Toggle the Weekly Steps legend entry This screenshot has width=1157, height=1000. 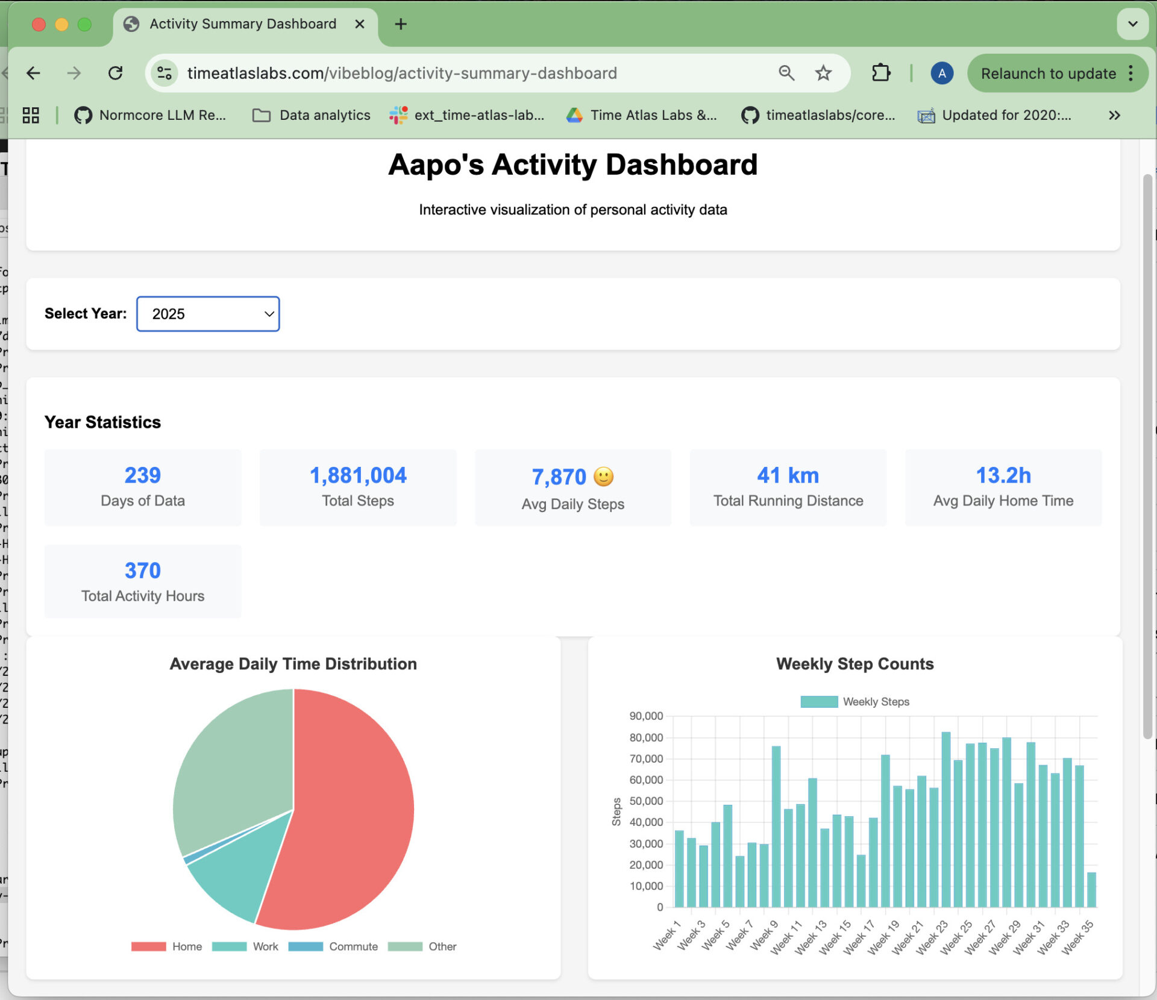[x=854, y=701]
